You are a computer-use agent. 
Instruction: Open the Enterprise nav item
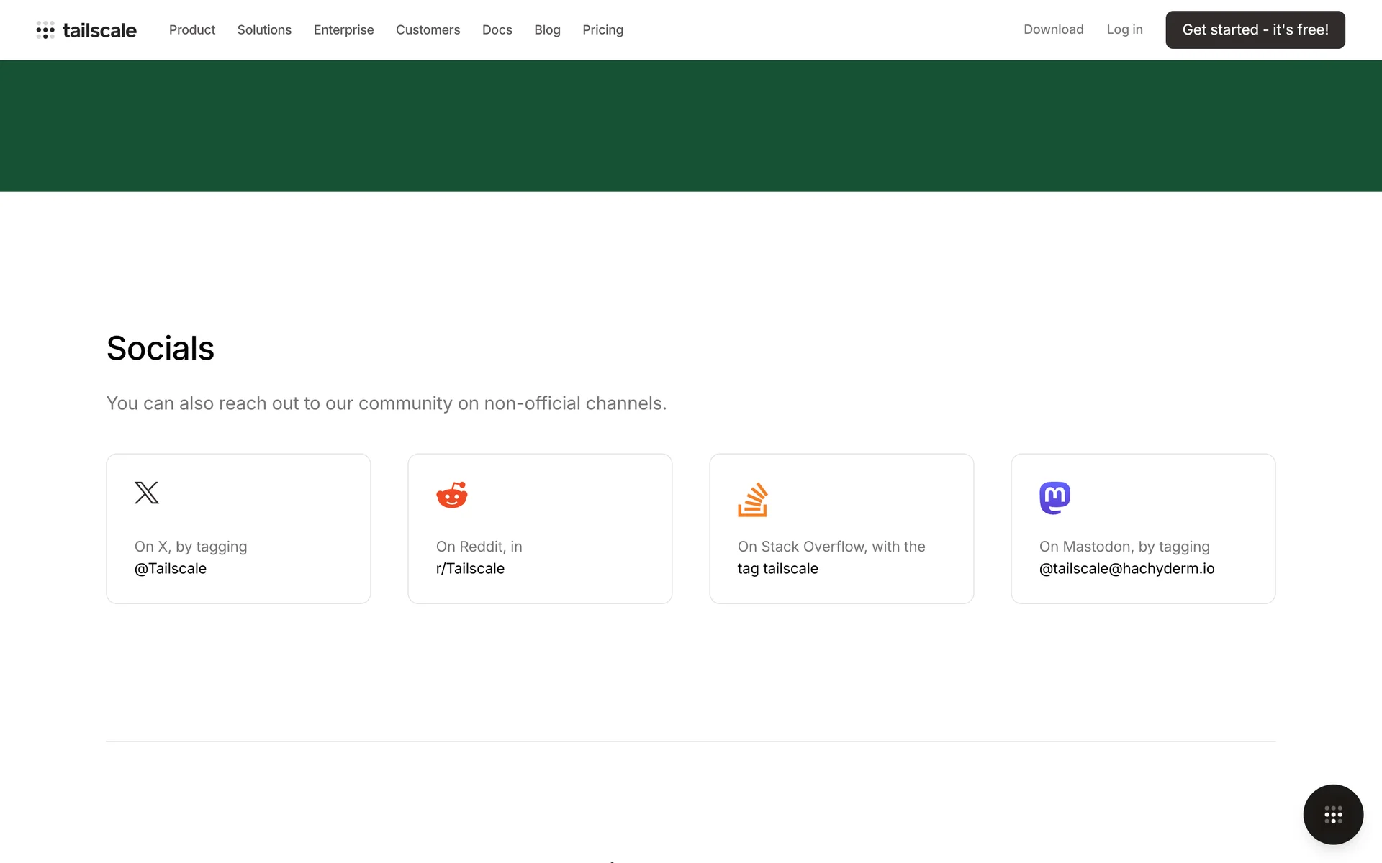point(343,29)
